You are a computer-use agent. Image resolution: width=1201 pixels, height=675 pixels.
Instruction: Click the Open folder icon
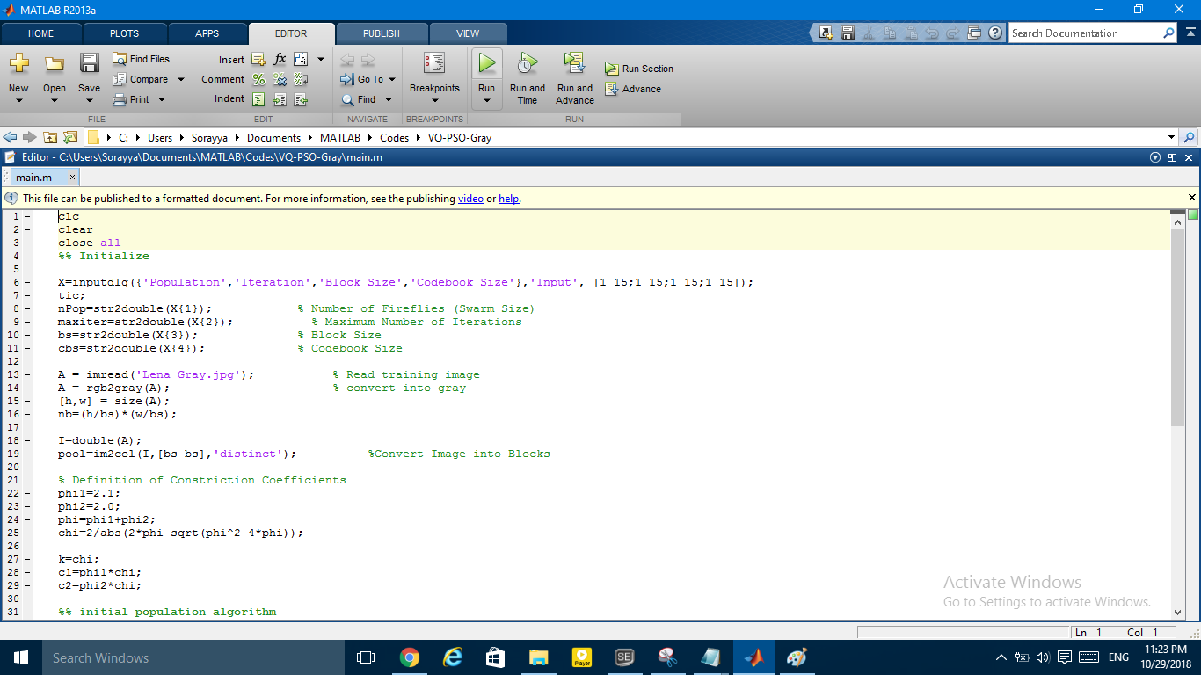click(x=55, y=63)
